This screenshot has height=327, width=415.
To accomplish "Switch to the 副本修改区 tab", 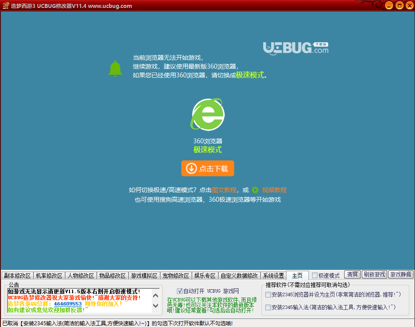I will click(17, 276).
